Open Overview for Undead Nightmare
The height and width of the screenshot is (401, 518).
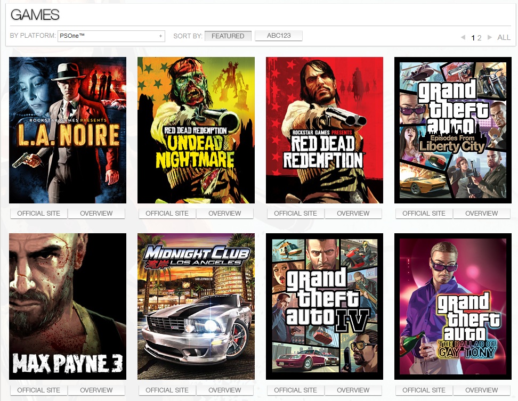tap(224, 214)
